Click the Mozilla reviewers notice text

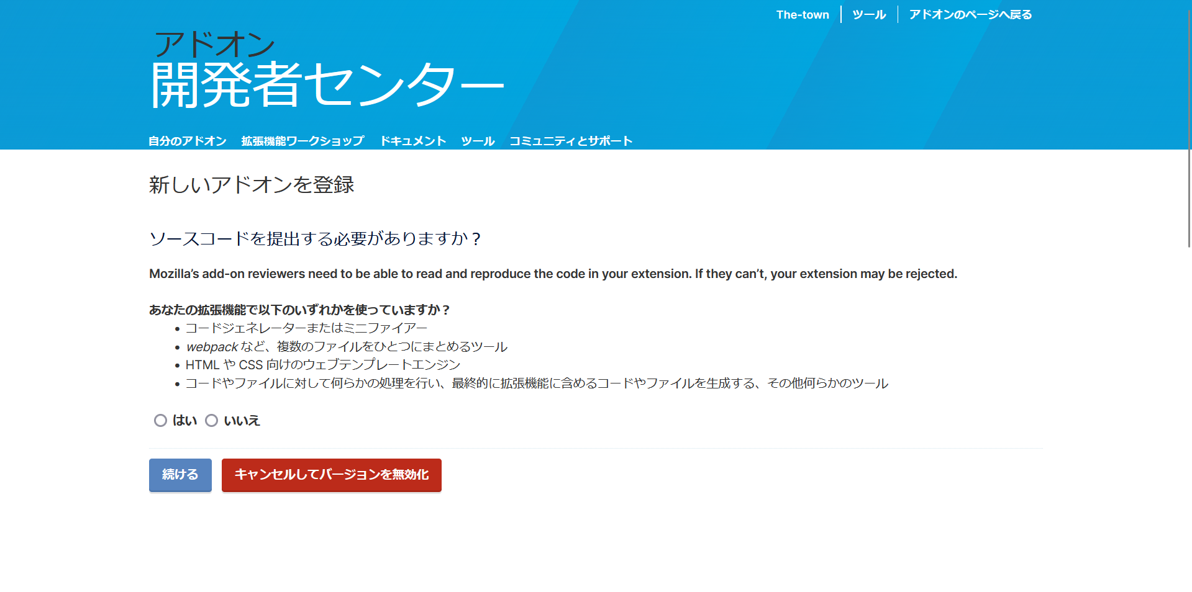[553, 273]
